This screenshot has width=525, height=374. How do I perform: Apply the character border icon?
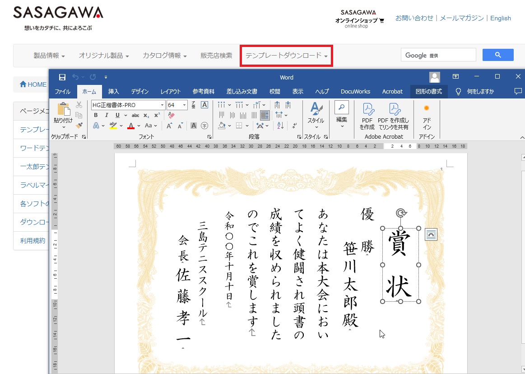[x=204, y=105]
